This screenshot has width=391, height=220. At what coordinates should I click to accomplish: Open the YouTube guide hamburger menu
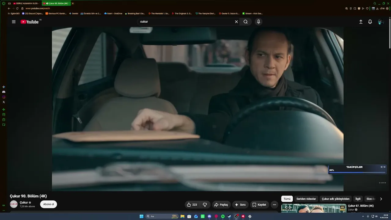[x=14, y=22]
